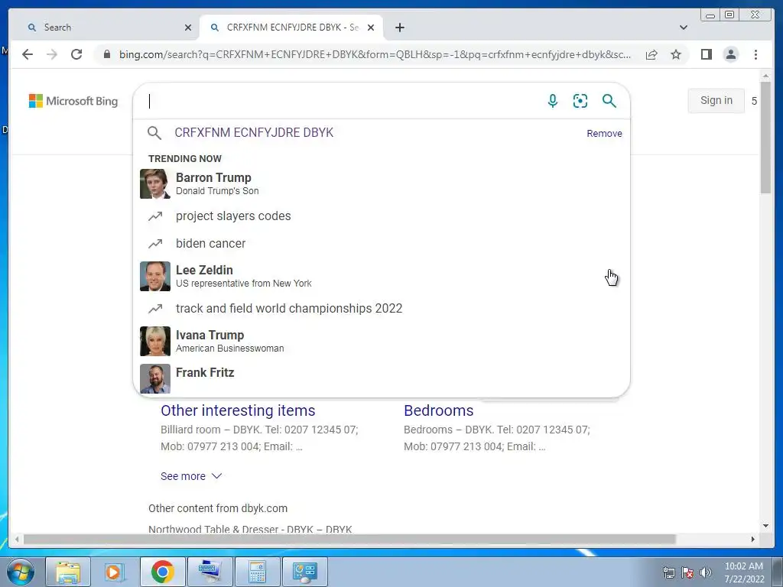Close the CRFXFNM ECNFYJDRE DBYK tab

pyautogui.click(x=371, y=28)
